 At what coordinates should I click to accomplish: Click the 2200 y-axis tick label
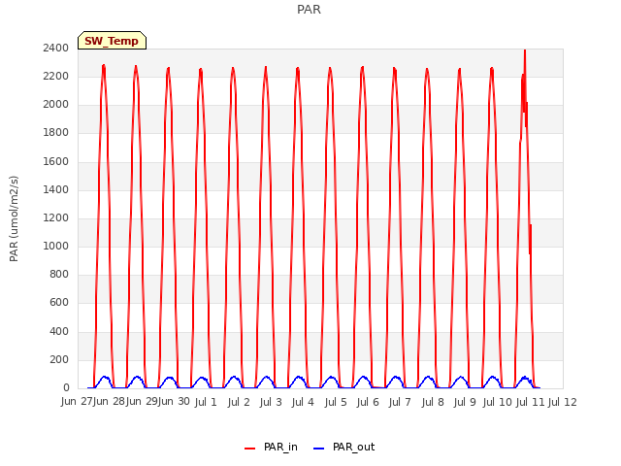click(x=56, y=76)
